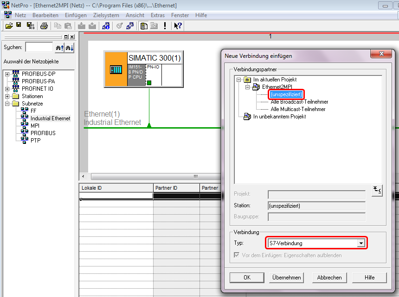
Task: Open the Zielsystem menu
Action: point(106,15)
